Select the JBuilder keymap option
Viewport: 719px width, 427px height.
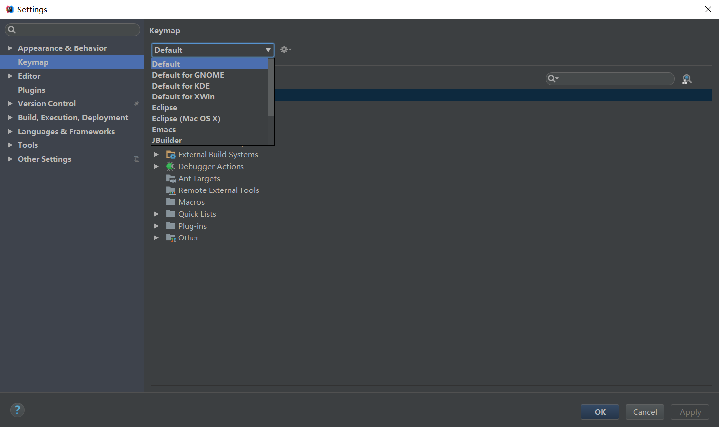210,140
